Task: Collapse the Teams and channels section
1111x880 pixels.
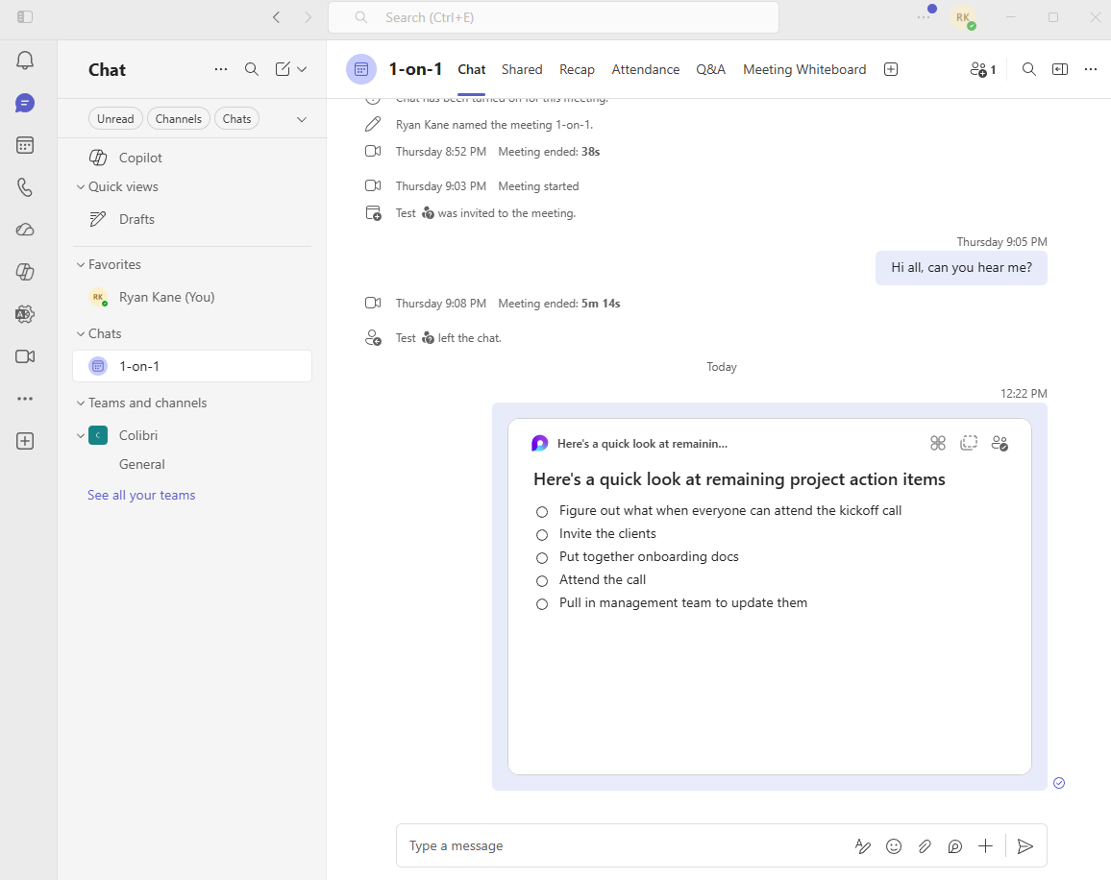Action: click(81, 403)
